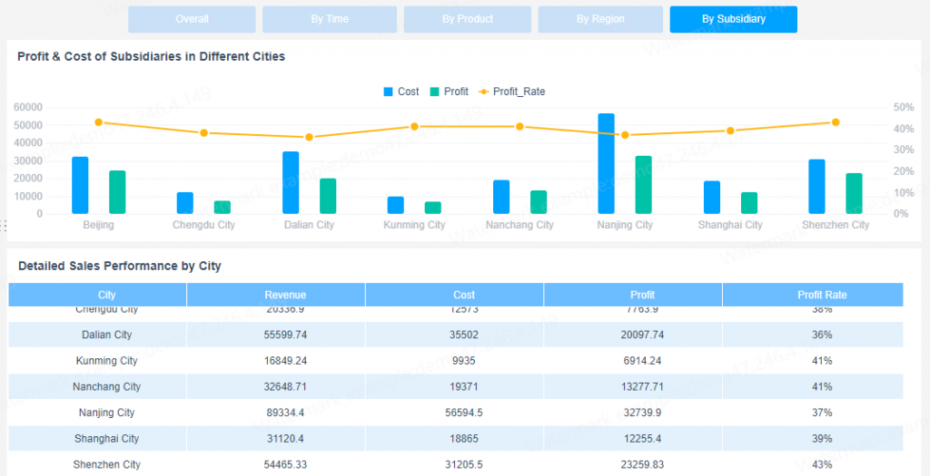Click revenue value 55599.74
The width and height of the screenshot is (930, 476).
tap(286, 335)
